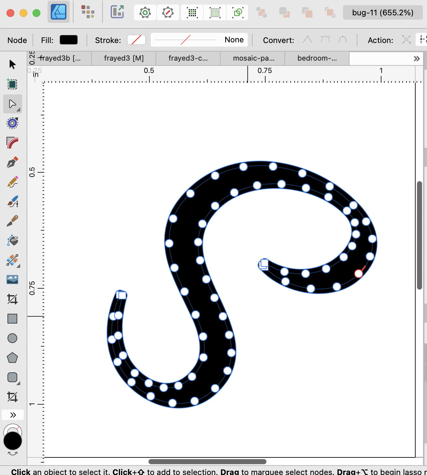Screen dimensions: 427x475
Task: Open the black Fill color swatch
Action: pyautogui.click(x=69, y=40)
